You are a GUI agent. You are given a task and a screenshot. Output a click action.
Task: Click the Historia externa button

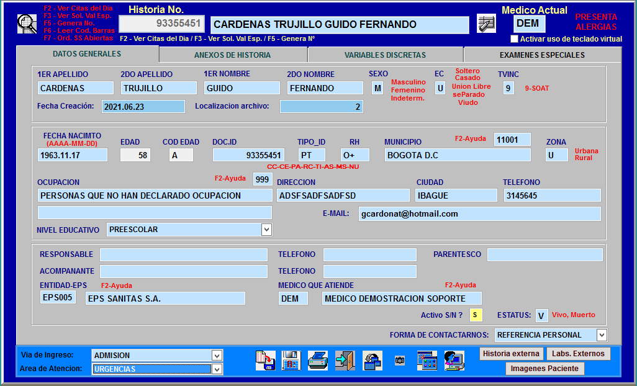tap(511, 354)
